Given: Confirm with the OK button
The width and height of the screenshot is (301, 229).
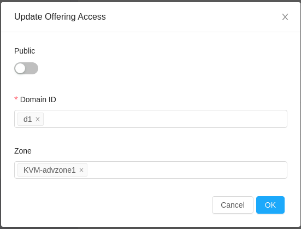Looking at the screenshot, I should pos(270,205).
